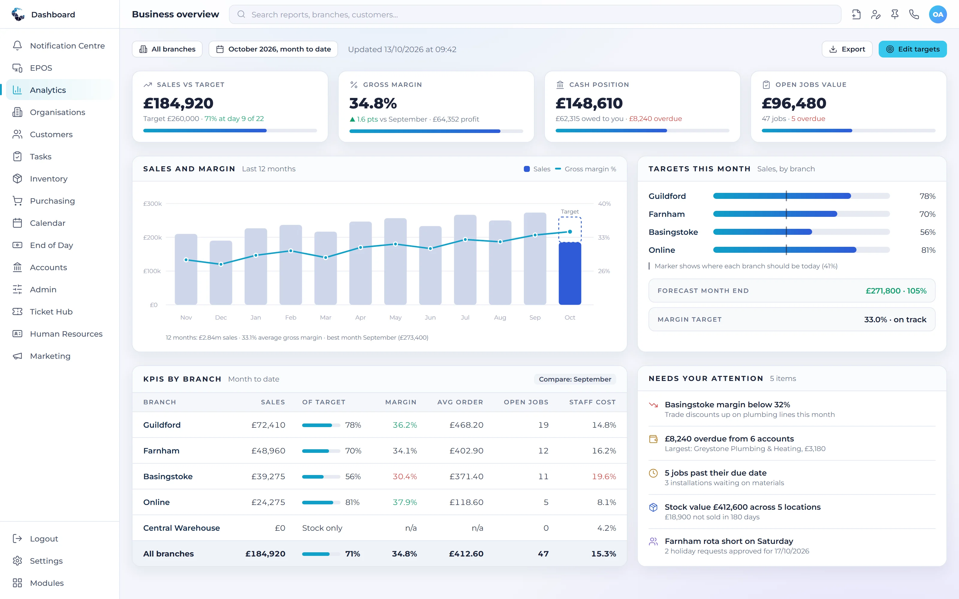959x599 pixels.
Task: Open the Modules grid icon
Action: [x=17, y=583]
